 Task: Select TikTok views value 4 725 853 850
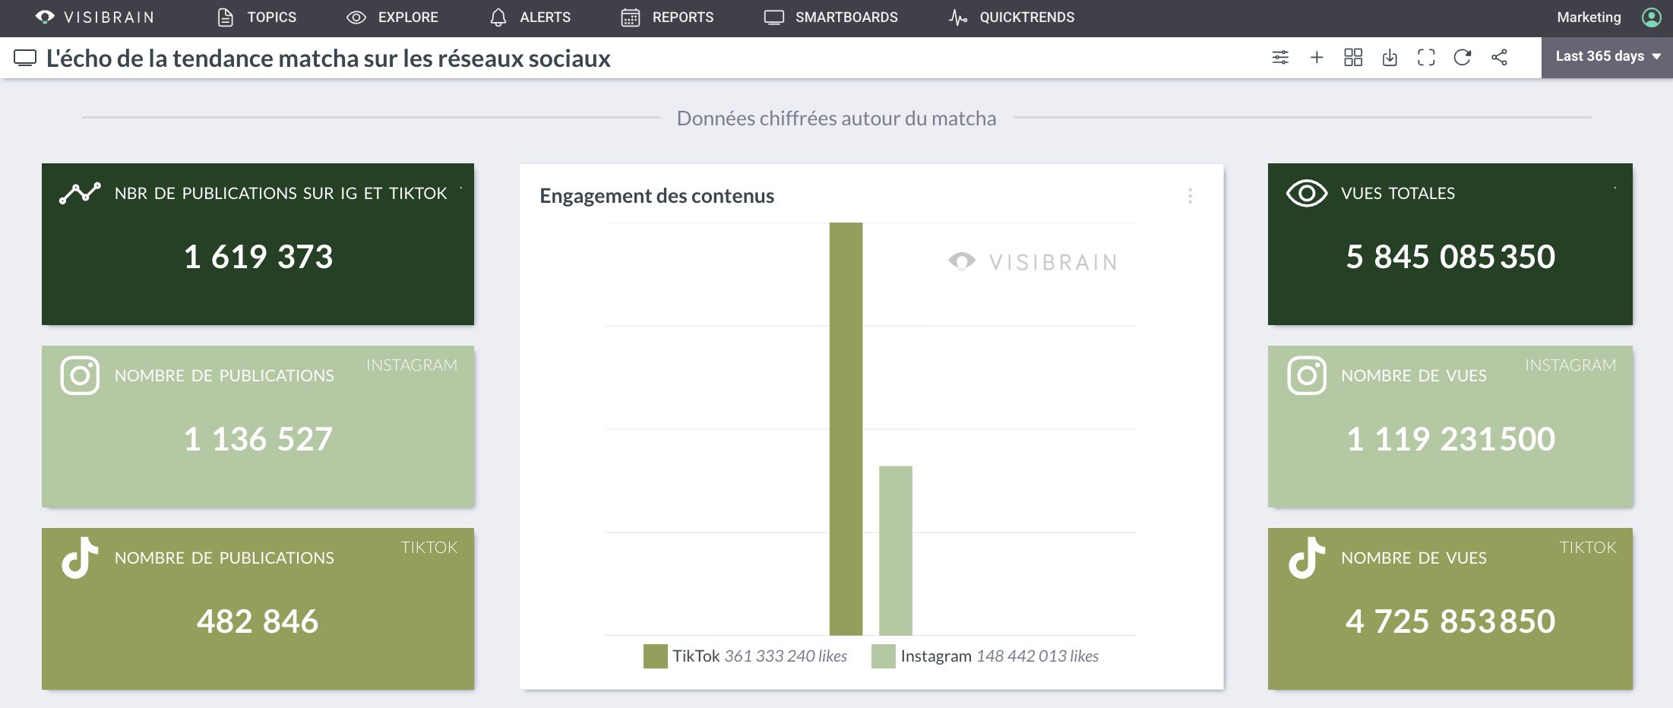(1450, 621)
